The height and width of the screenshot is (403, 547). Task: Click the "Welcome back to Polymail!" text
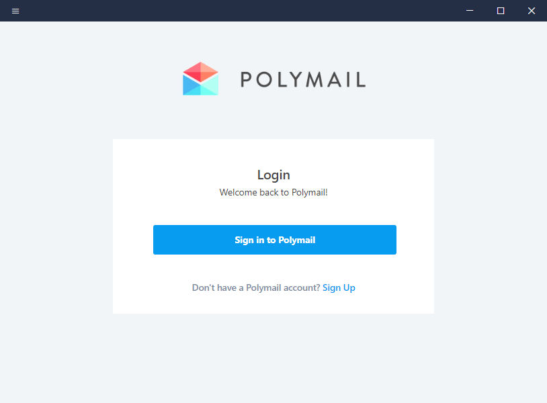pos(273,192)
